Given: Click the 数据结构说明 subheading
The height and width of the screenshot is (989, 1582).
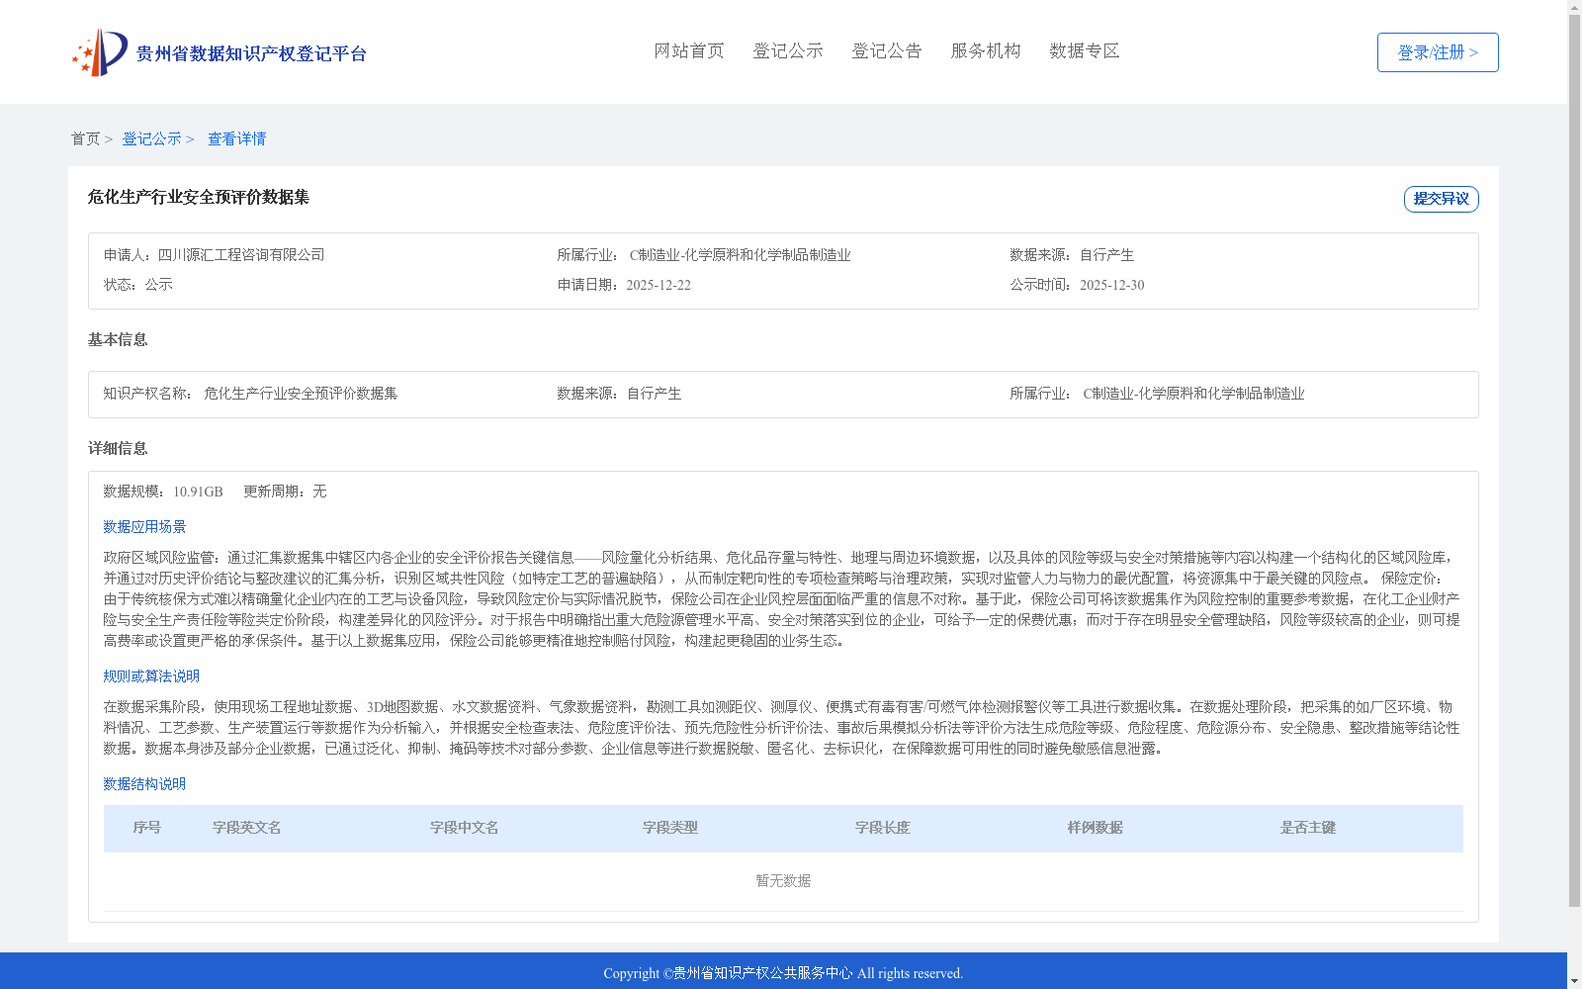Looking at the screenshot, I should (144, 784).
